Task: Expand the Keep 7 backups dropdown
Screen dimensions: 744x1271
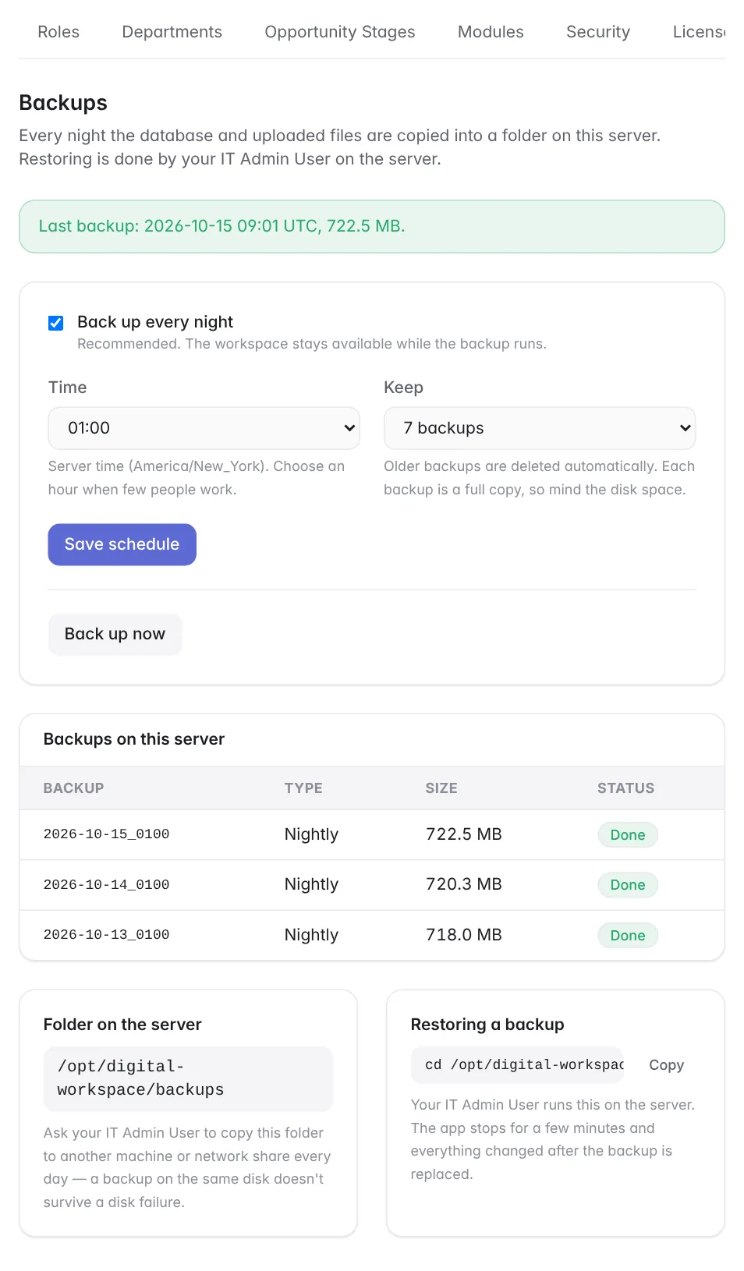Action: coord(539,428)
